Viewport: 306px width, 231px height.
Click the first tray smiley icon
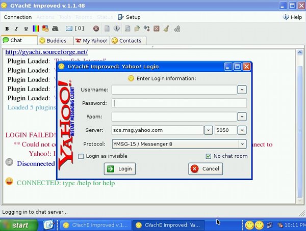click(x=249, y=225)
